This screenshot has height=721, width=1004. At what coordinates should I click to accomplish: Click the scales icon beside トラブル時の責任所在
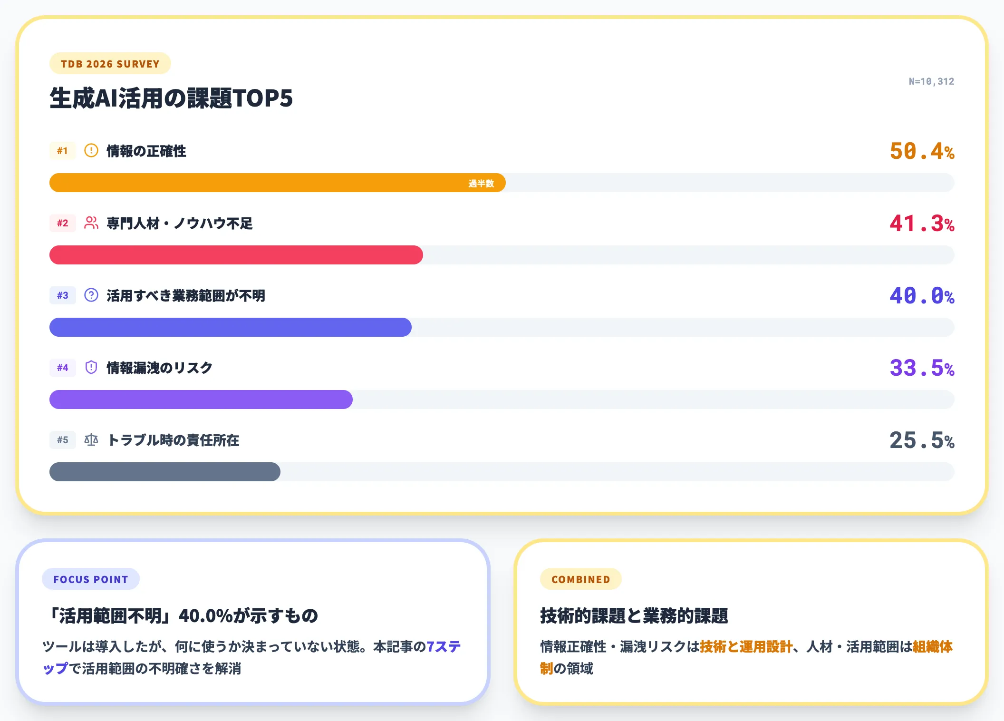coord(91,440)
